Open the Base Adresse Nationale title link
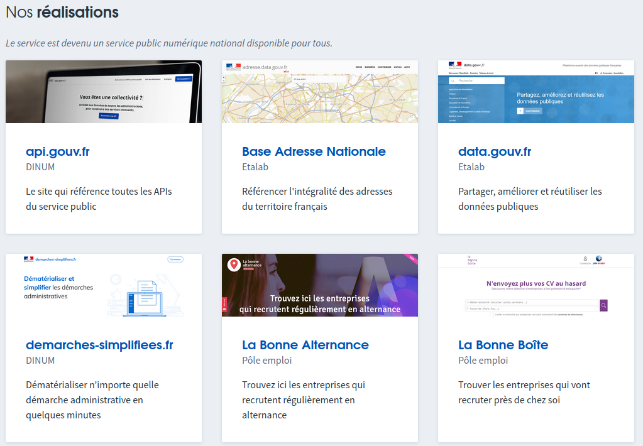The image size is (643, 446). tap(314, 151)
